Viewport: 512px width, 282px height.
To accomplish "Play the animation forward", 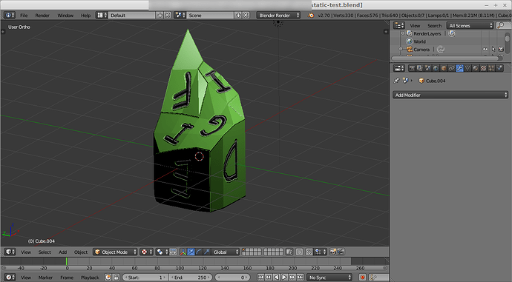I will (x=284, y=278).
